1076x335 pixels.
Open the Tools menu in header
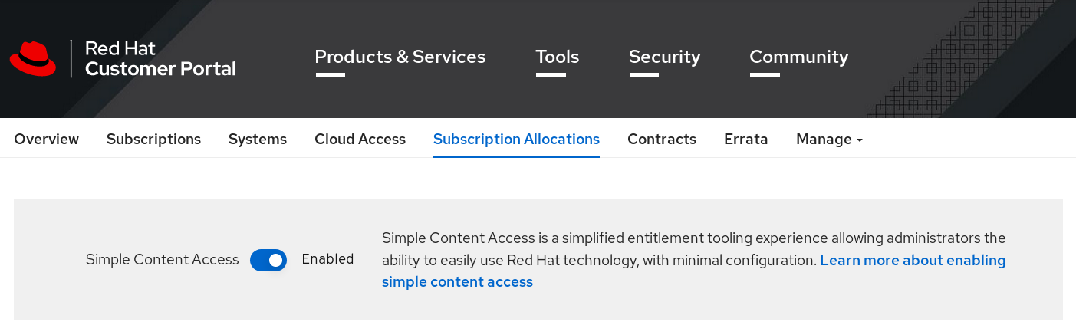(557, 57)
